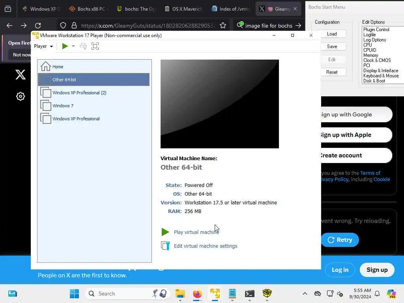Click Retry button on X page
This screenshot has height=303, width=404.
tap(340, 240)
